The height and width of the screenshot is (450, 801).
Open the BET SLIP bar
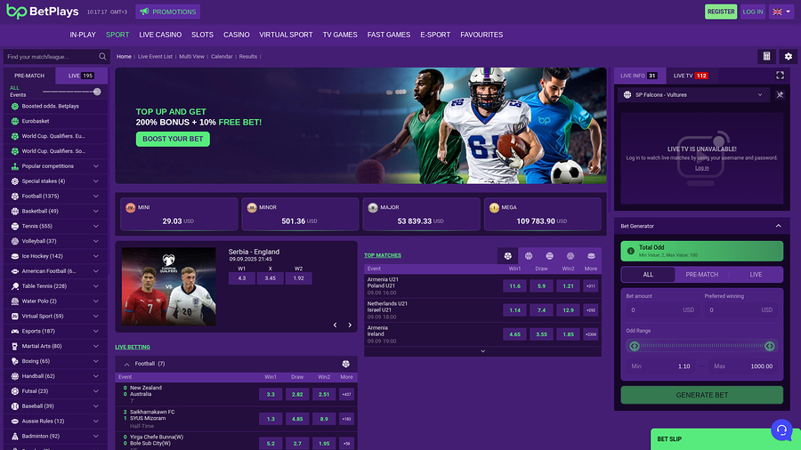coord(725,438)
